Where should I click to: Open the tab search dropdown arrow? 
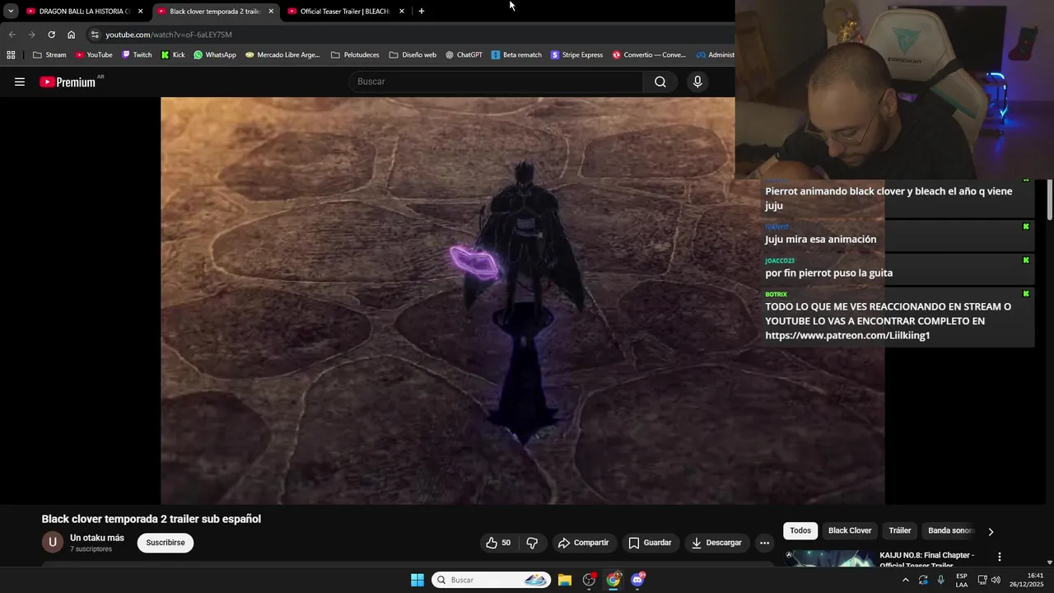pos(11,12)
